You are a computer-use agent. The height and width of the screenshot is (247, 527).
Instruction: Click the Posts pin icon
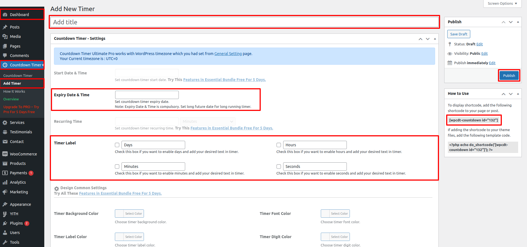(5, 27)
